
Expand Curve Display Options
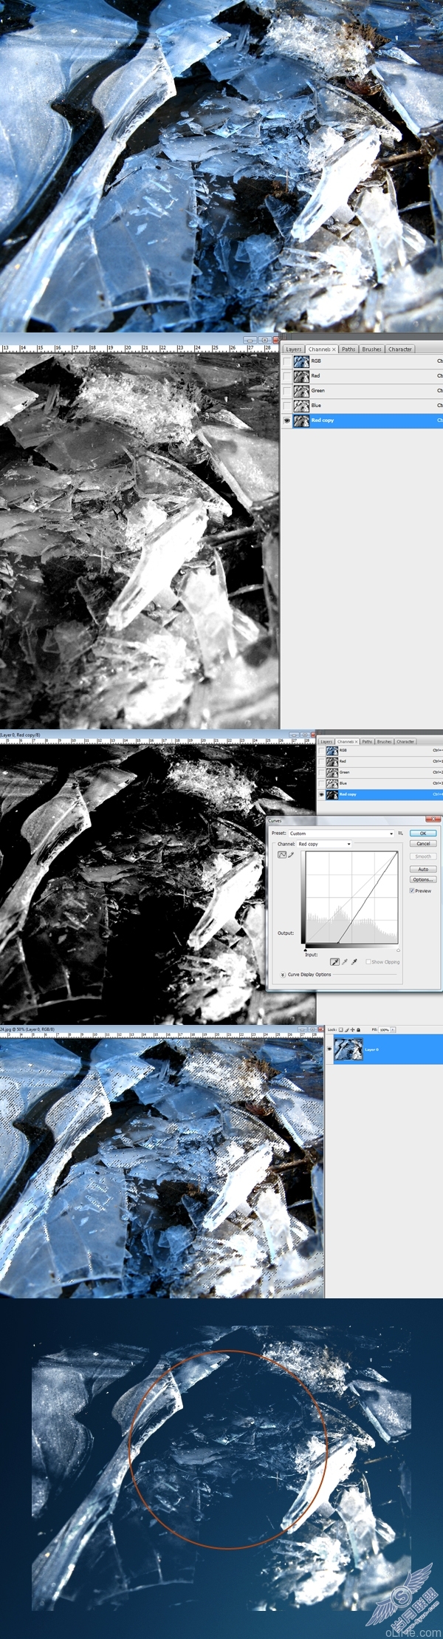coord(283,975)
